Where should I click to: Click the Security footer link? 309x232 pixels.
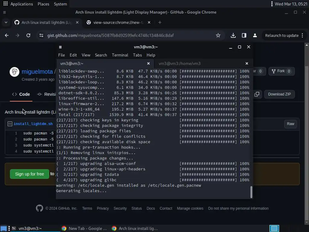point(120,208)
